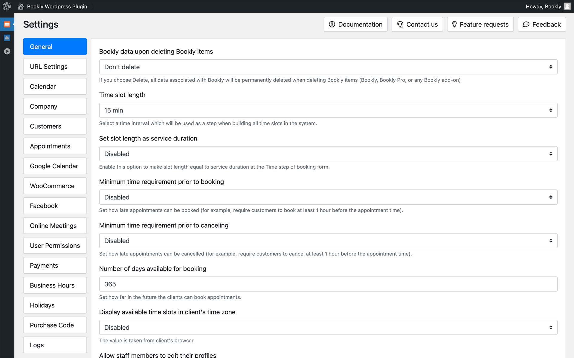Open site home icon in admin bar
This screenshot has height=358, width=574.
pos(21,6)
